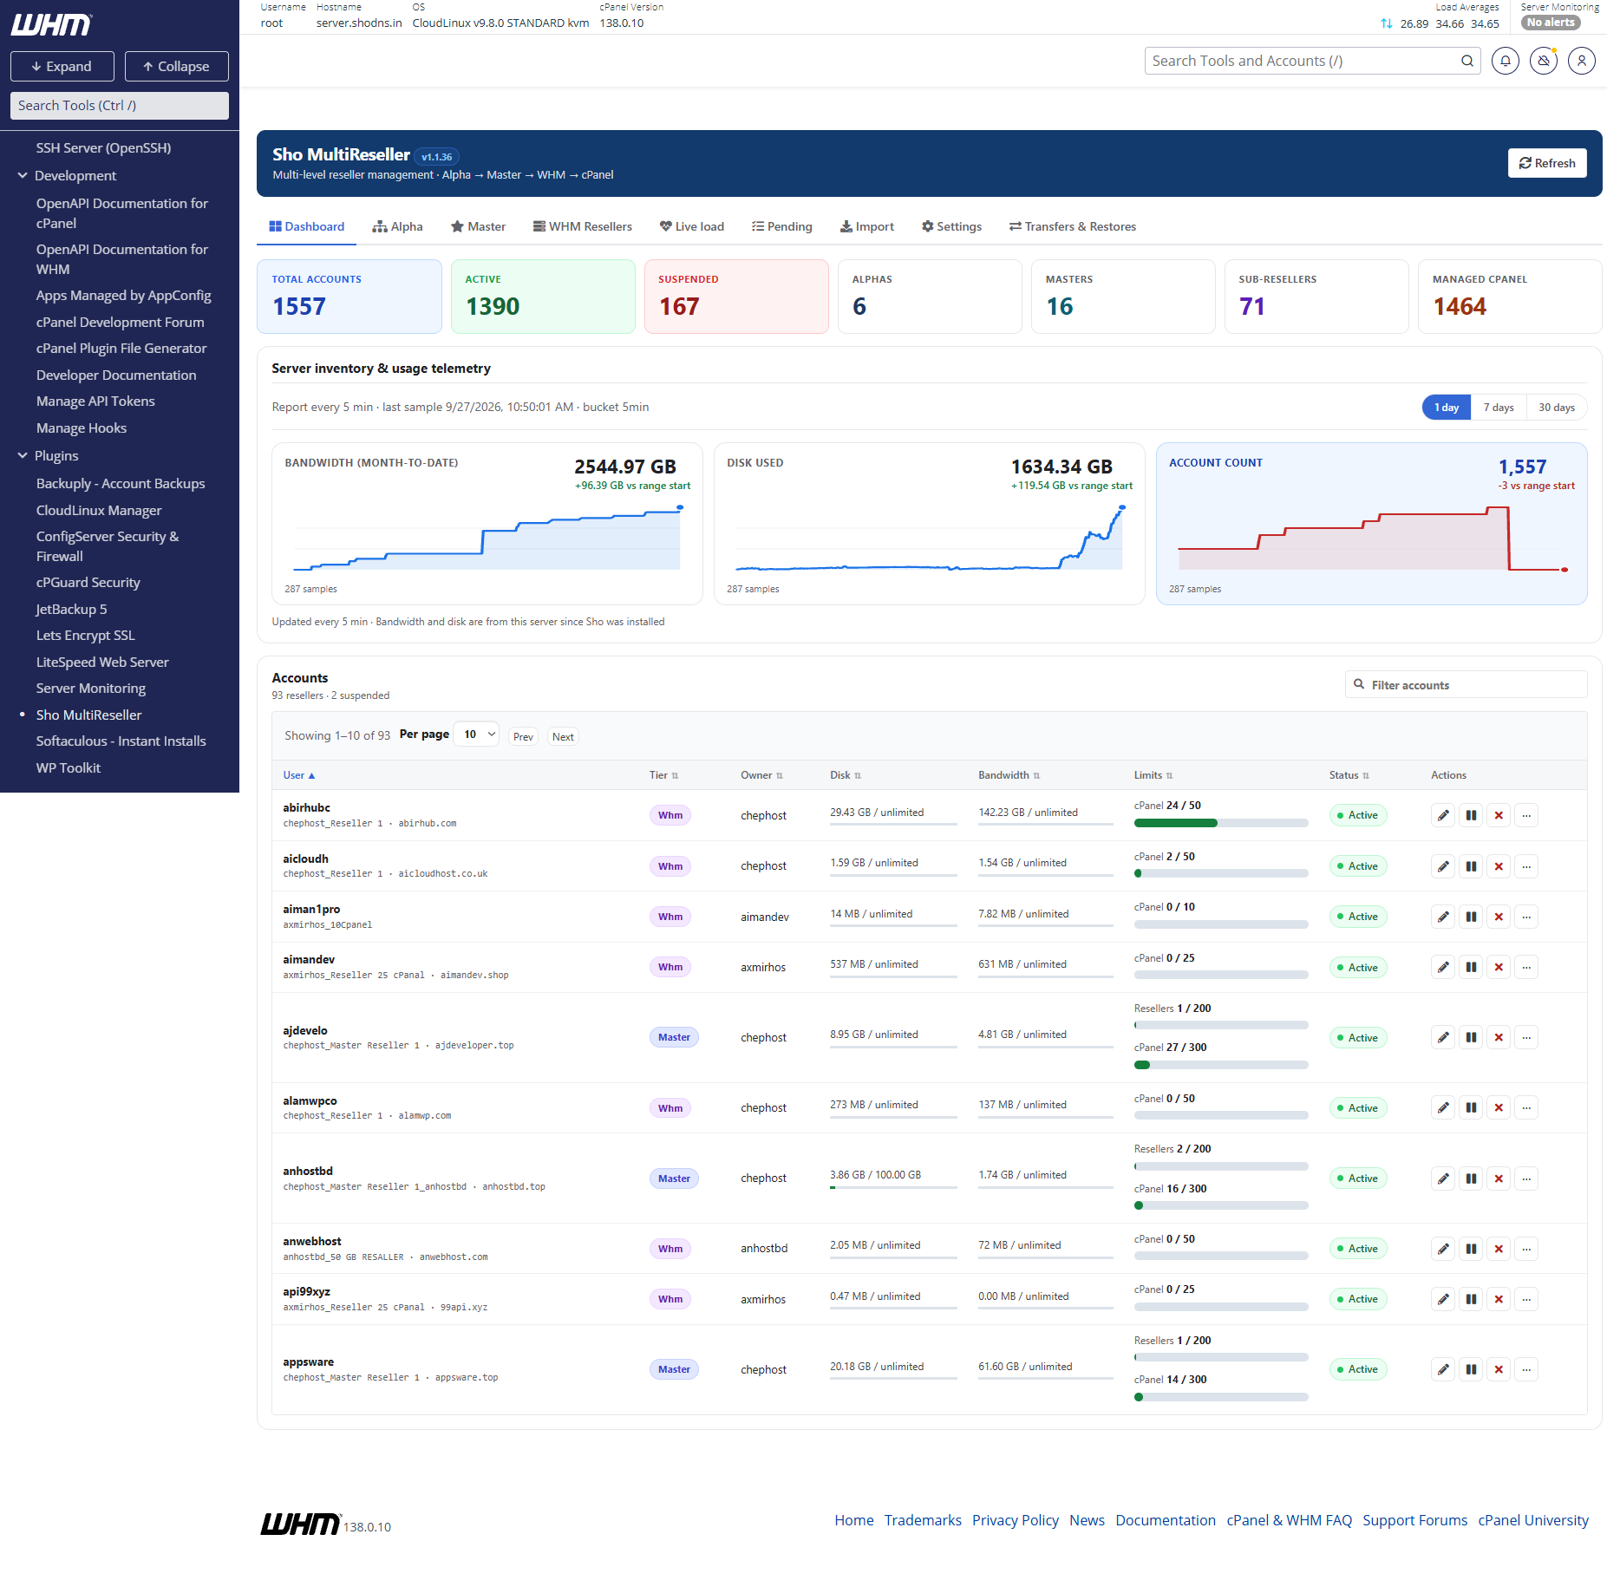Screen dimensions: 1607x1580
Task: Go to Next page of accounts
Action: pos(563,737)
